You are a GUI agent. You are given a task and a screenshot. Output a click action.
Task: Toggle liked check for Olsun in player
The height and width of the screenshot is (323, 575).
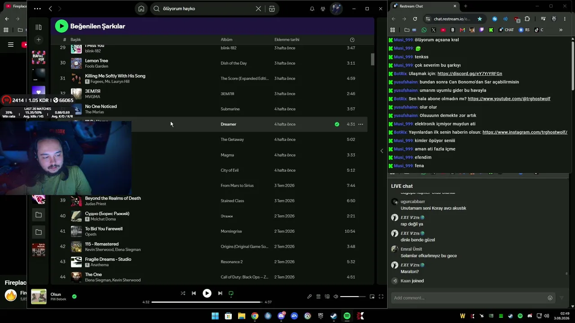click(74, 297)
